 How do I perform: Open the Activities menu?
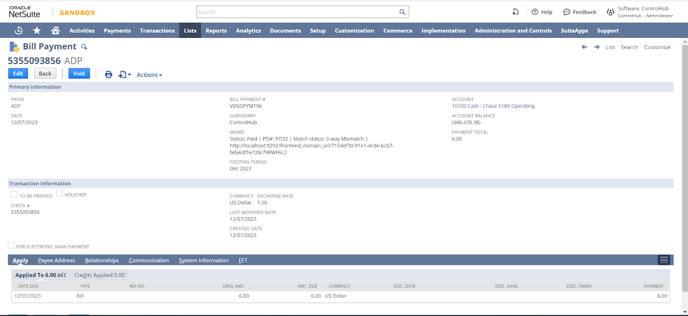point(82,30)
